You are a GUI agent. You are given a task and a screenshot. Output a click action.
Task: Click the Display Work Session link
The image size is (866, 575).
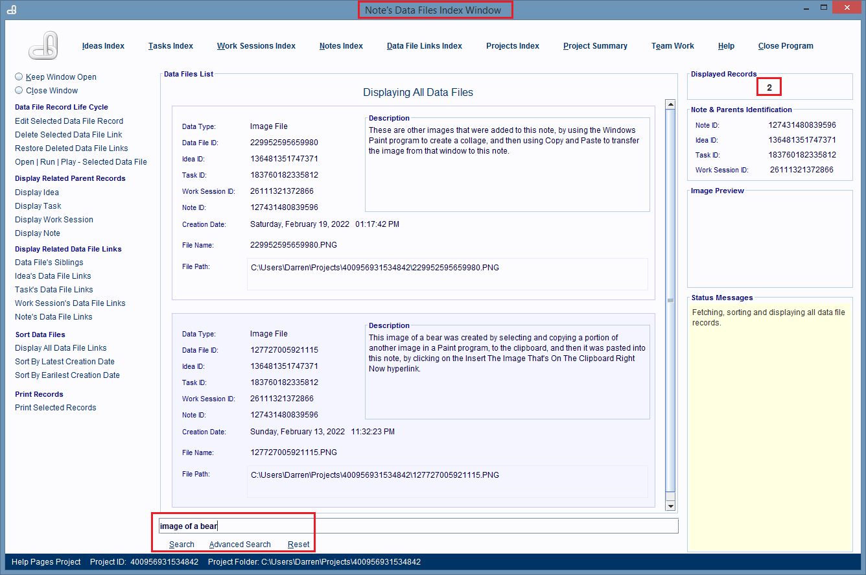pyautogui.click(x=54, y=220)
